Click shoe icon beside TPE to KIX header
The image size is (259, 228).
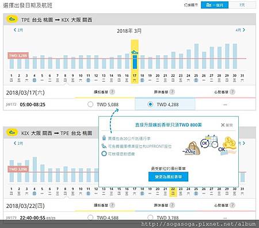12,20
